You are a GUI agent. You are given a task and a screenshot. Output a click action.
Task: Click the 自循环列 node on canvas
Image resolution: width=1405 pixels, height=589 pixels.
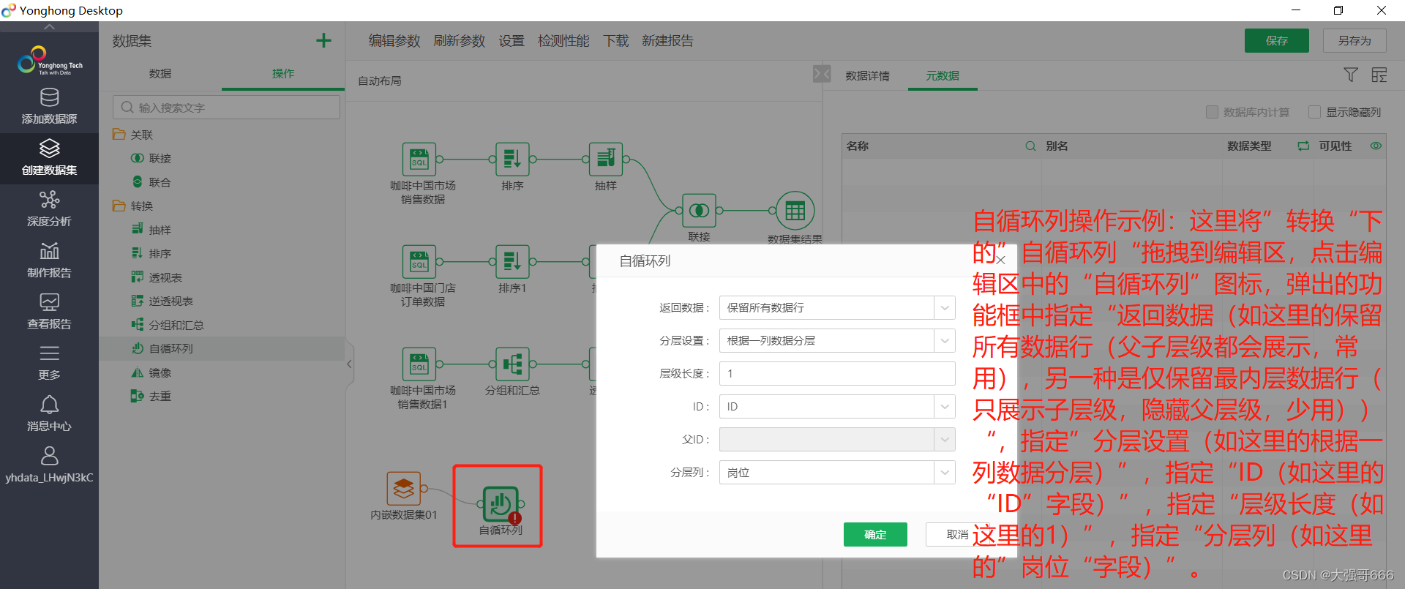coord(501,503)
